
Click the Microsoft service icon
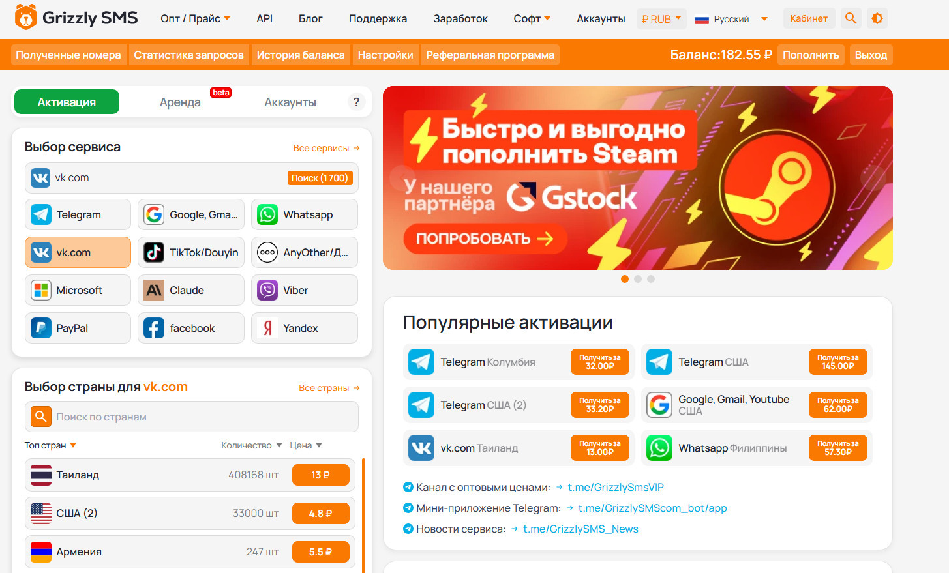41,290
